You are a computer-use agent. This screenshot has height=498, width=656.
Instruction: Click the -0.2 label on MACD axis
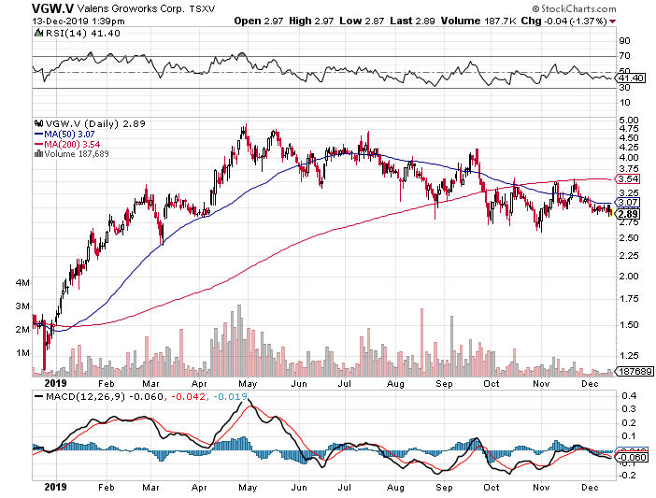[x=627, y=476]
